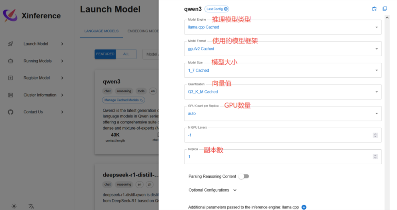
Task: Click the deepseek-r1-distill model card title
Action: tap(130, 175)
